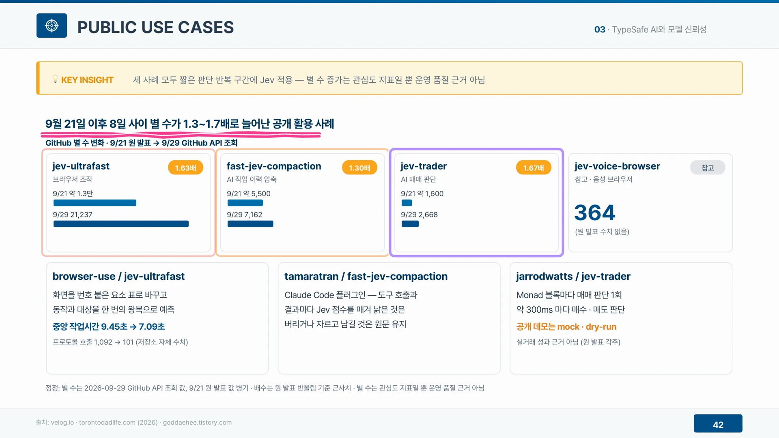The width and height of the screenshot is (779, 438).
Task: Click the page number 42 box
Action: pyautogui.click(x=718, y=423)
